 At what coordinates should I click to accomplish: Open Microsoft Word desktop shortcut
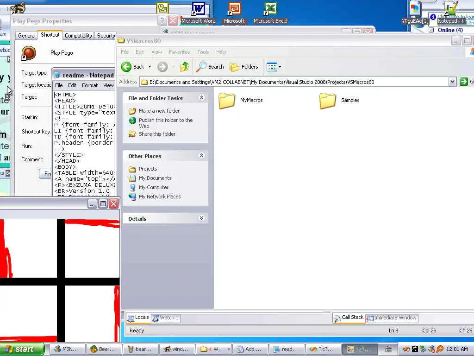click(198, 13)
